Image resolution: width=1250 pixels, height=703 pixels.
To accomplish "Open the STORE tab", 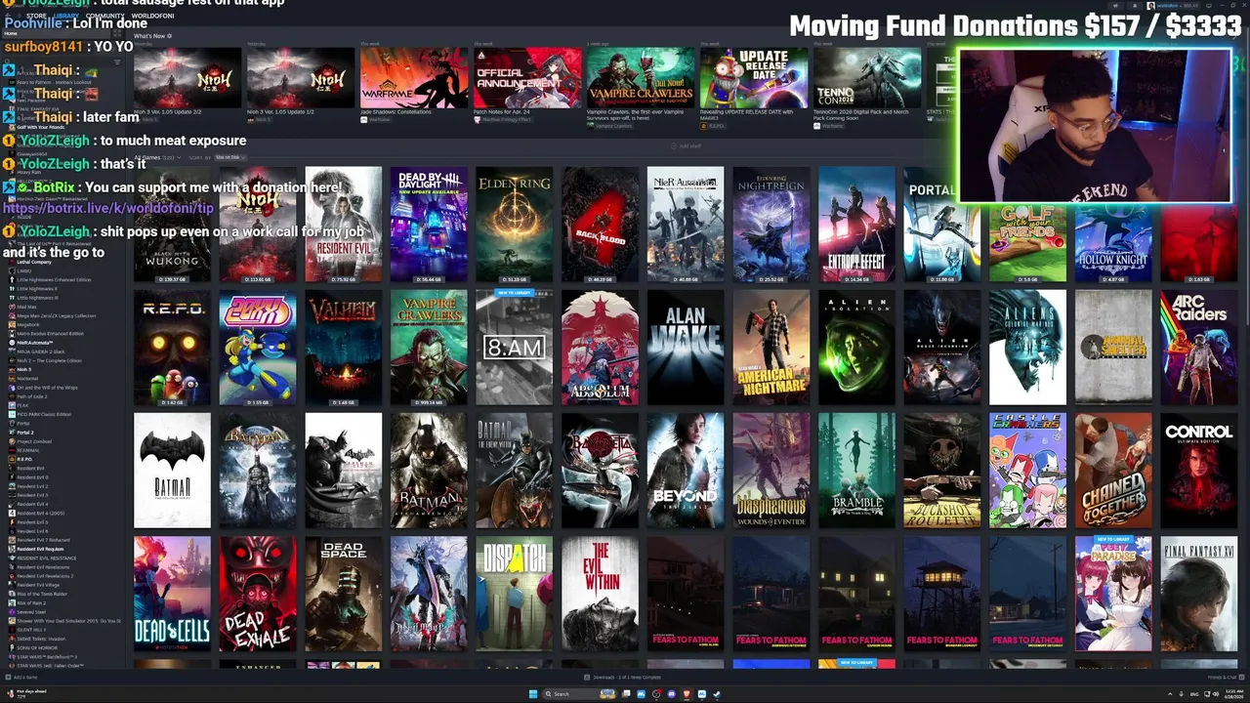I will [36, 16].
